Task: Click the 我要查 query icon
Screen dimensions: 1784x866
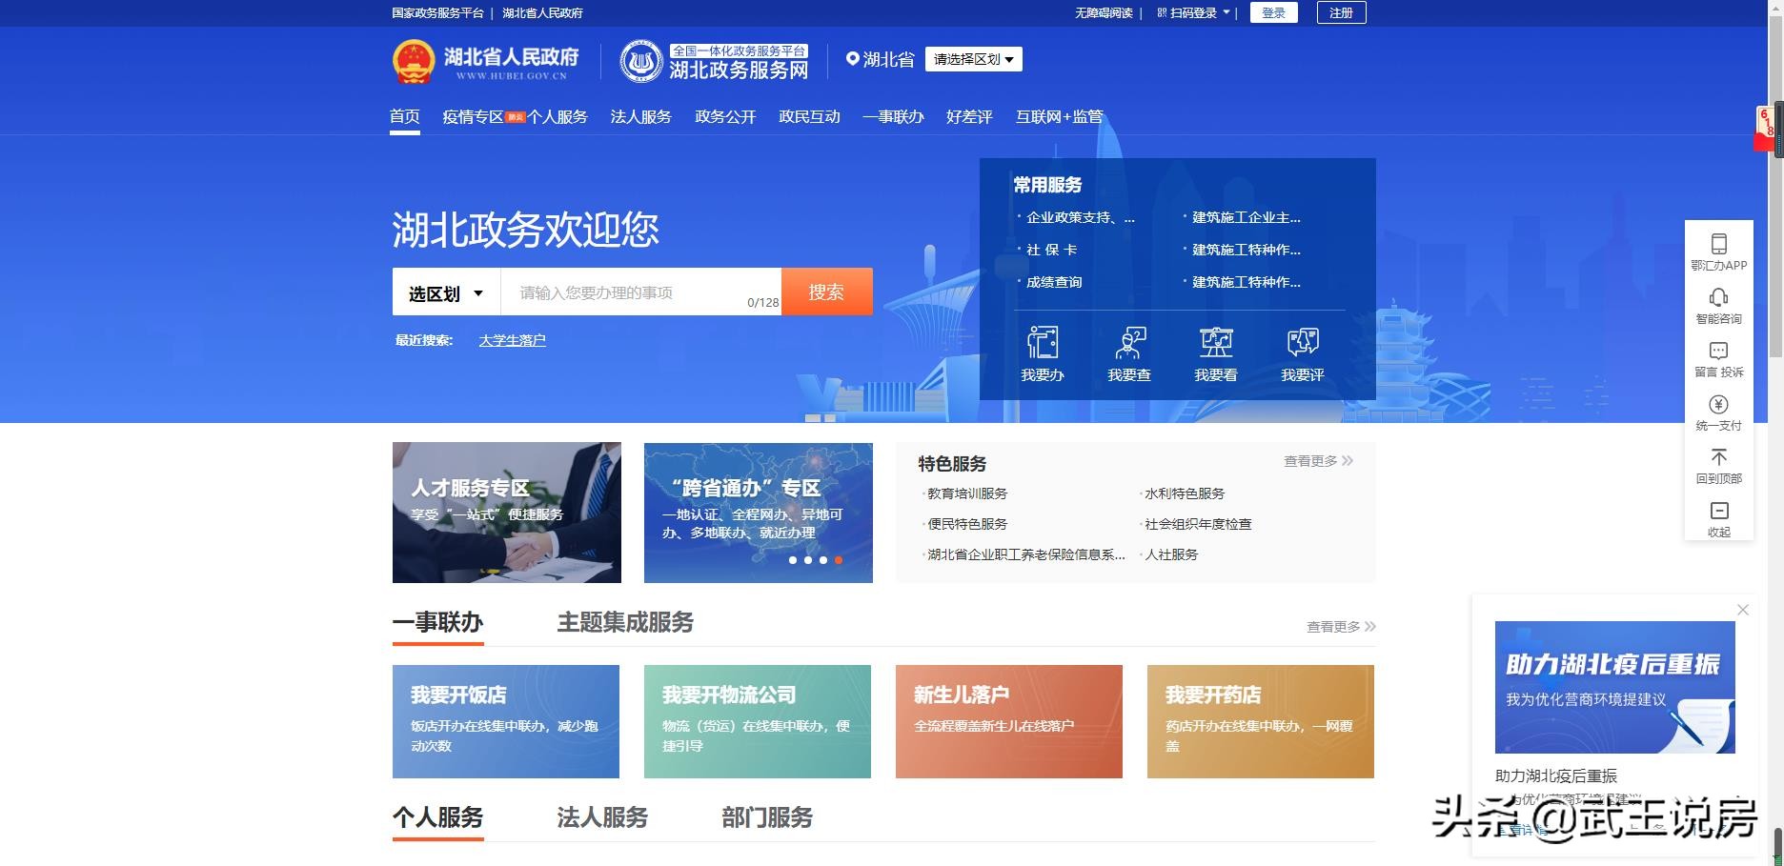Action: [x=1130, y=352]
